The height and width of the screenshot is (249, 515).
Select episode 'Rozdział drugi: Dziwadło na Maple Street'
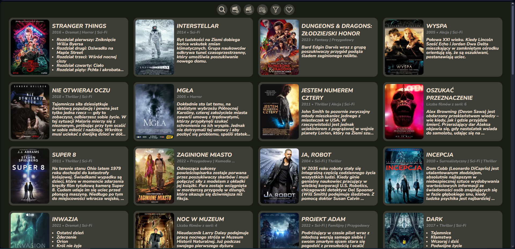(85, 50)
